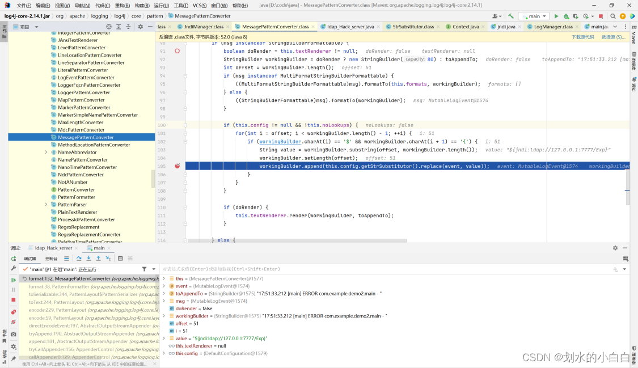Image resolution: width=638 pixels, height=368 pixels.
Task: Select the MdcPatternConverter class
Action: (81, 130)
